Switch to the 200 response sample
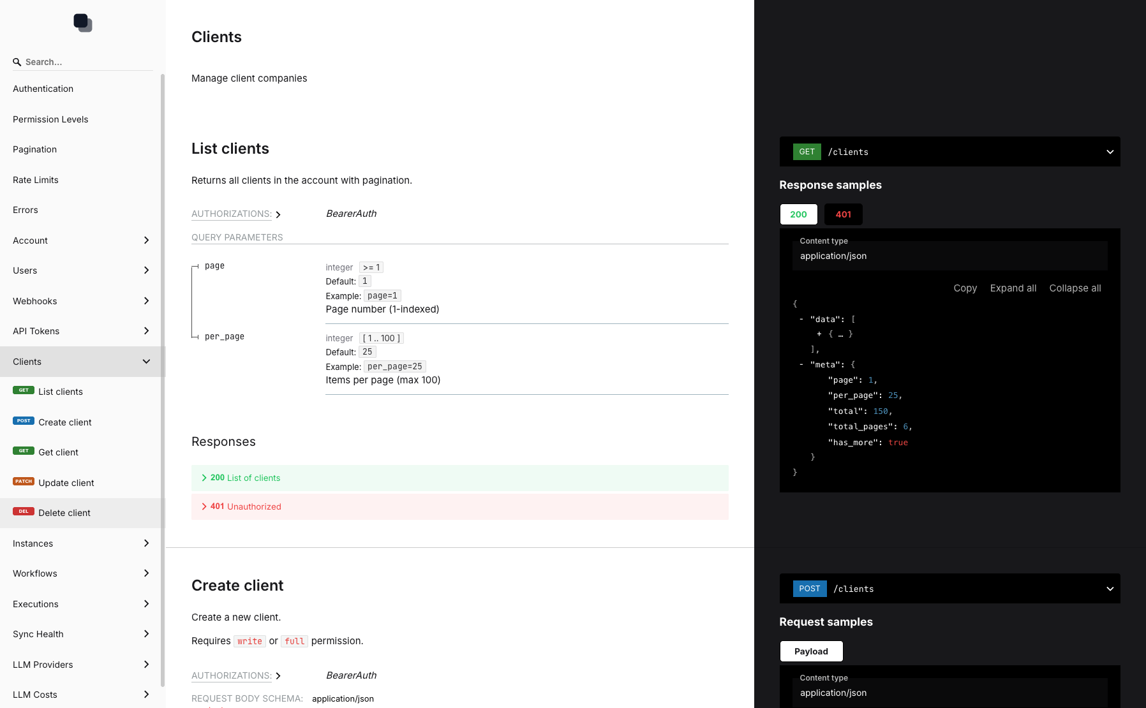 pyautogui.click(x=798, y=214)
